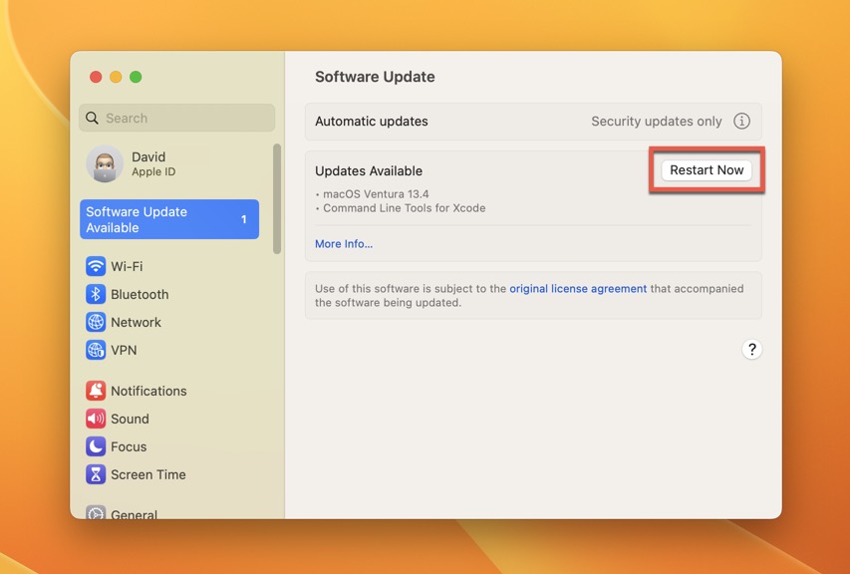Click the Automatic updates info circle
850x574 pixels.
pyautogui.click(x=741, y=121)
